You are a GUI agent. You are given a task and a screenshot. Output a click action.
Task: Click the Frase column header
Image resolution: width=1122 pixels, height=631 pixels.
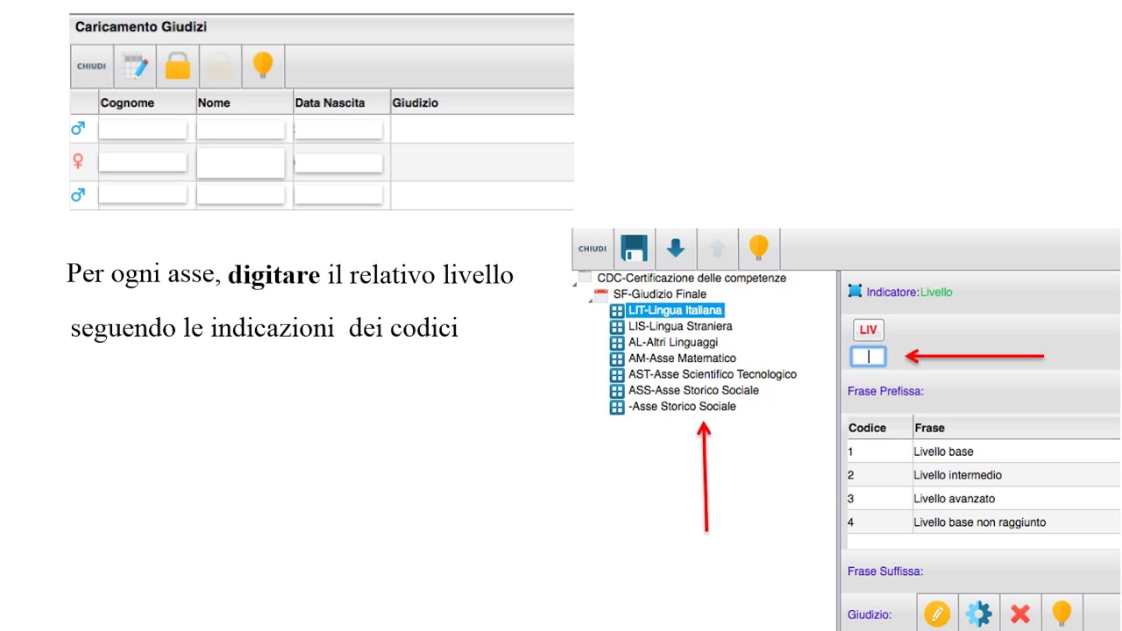click(1017, 428)
